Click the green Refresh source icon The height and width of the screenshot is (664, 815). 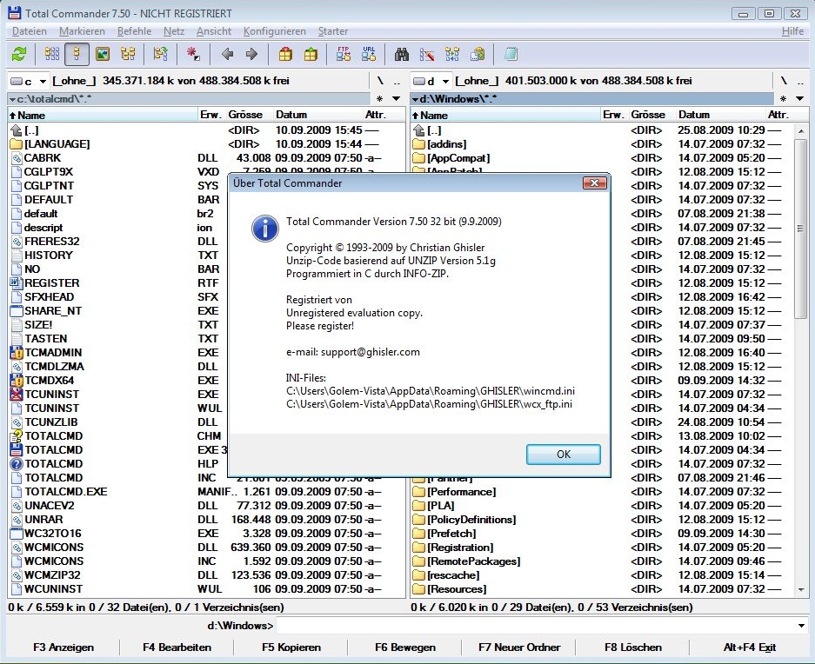tap(20, 54)
